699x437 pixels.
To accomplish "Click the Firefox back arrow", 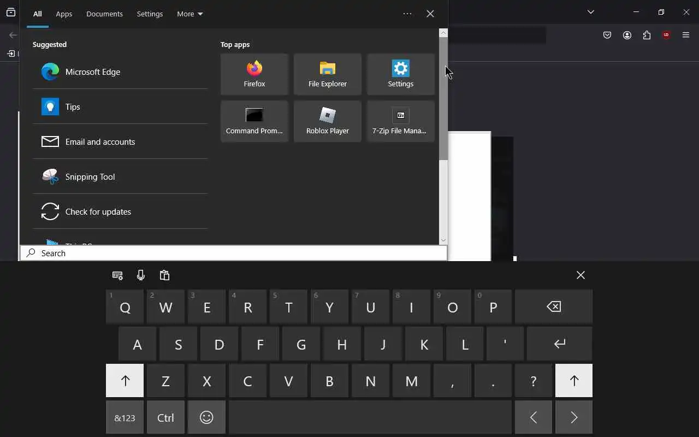I will coord(13,35).
